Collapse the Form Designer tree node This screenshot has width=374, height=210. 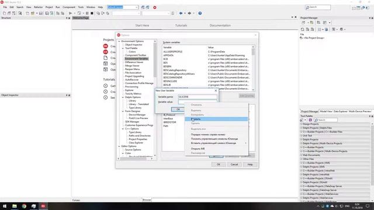pos(123,111)
